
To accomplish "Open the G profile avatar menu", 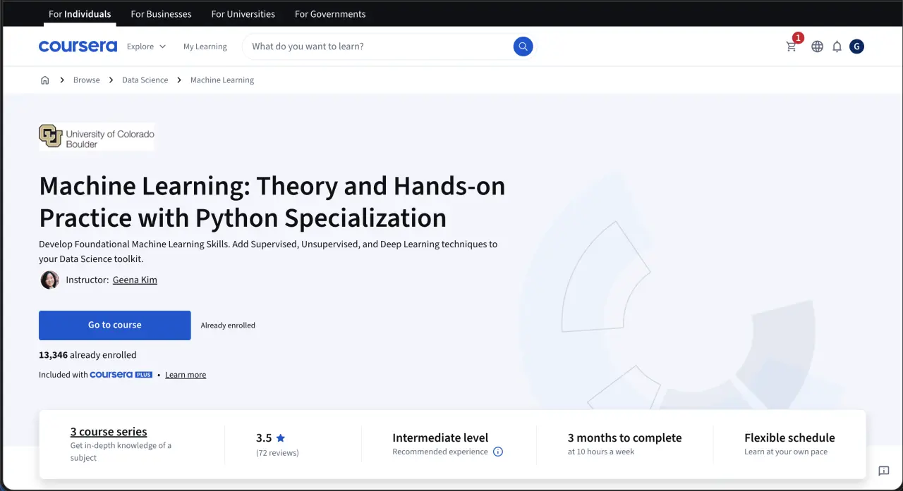I will 856,46.
